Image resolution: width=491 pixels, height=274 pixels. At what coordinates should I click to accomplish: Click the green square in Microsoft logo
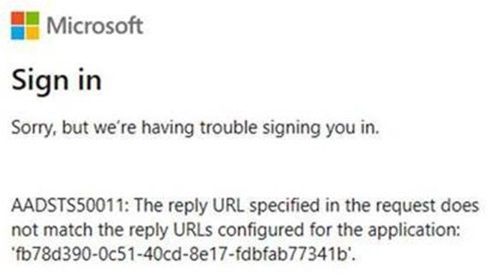[32, 18]
